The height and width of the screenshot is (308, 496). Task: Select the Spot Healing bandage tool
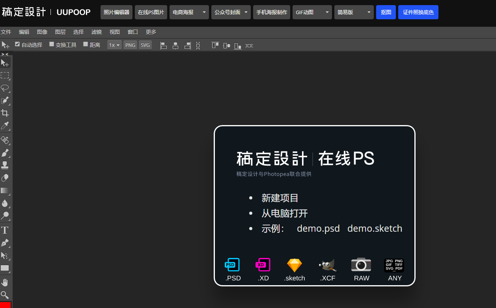pos(5,140)
